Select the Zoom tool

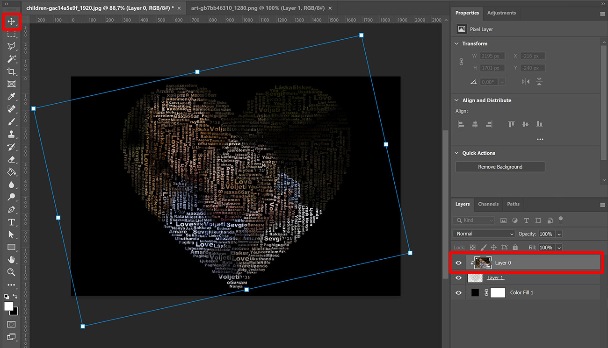coord(12,272)
